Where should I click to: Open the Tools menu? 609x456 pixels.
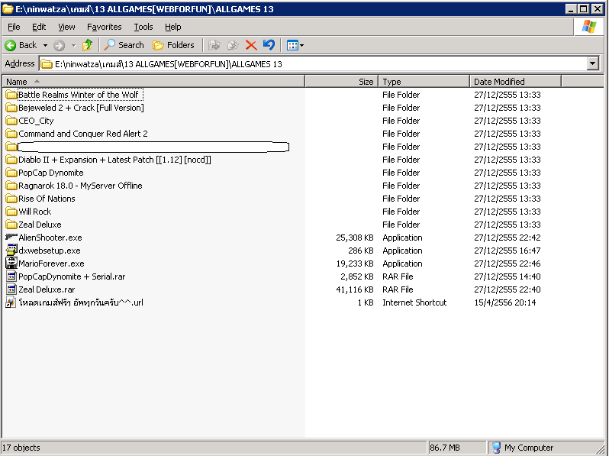pos(143,27)
